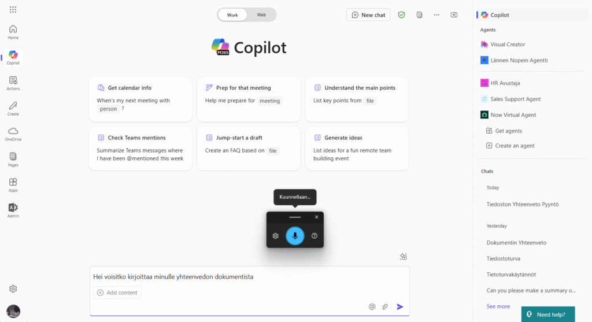Viewport: 592px width, 322px height.
Task: Switch to the Web tab
Action: tap(261, 15)
